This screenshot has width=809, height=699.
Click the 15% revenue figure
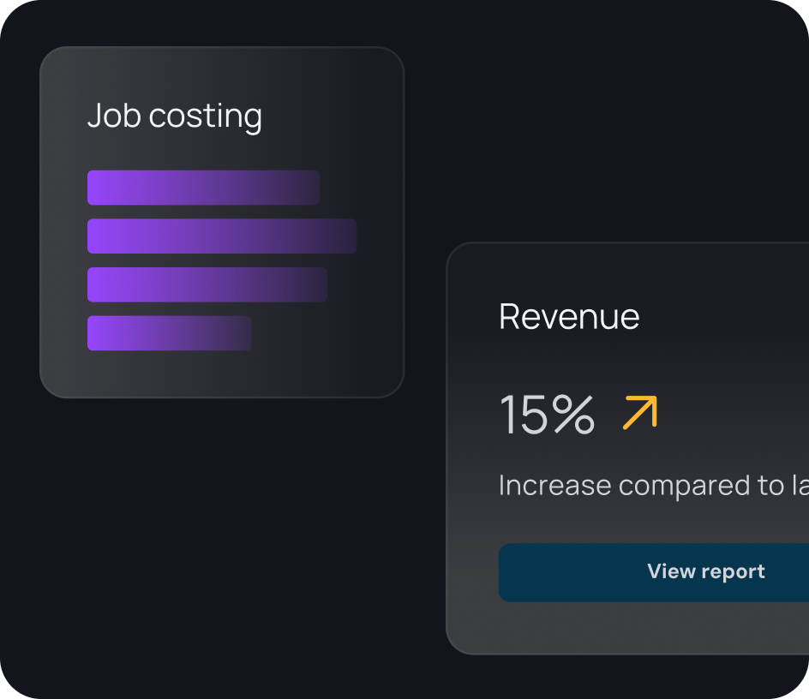click(x=547, y=415)
